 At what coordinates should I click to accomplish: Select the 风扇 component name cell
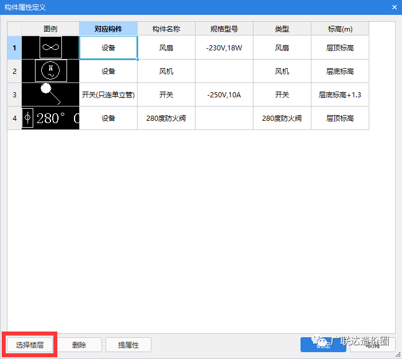click(166, 48)
